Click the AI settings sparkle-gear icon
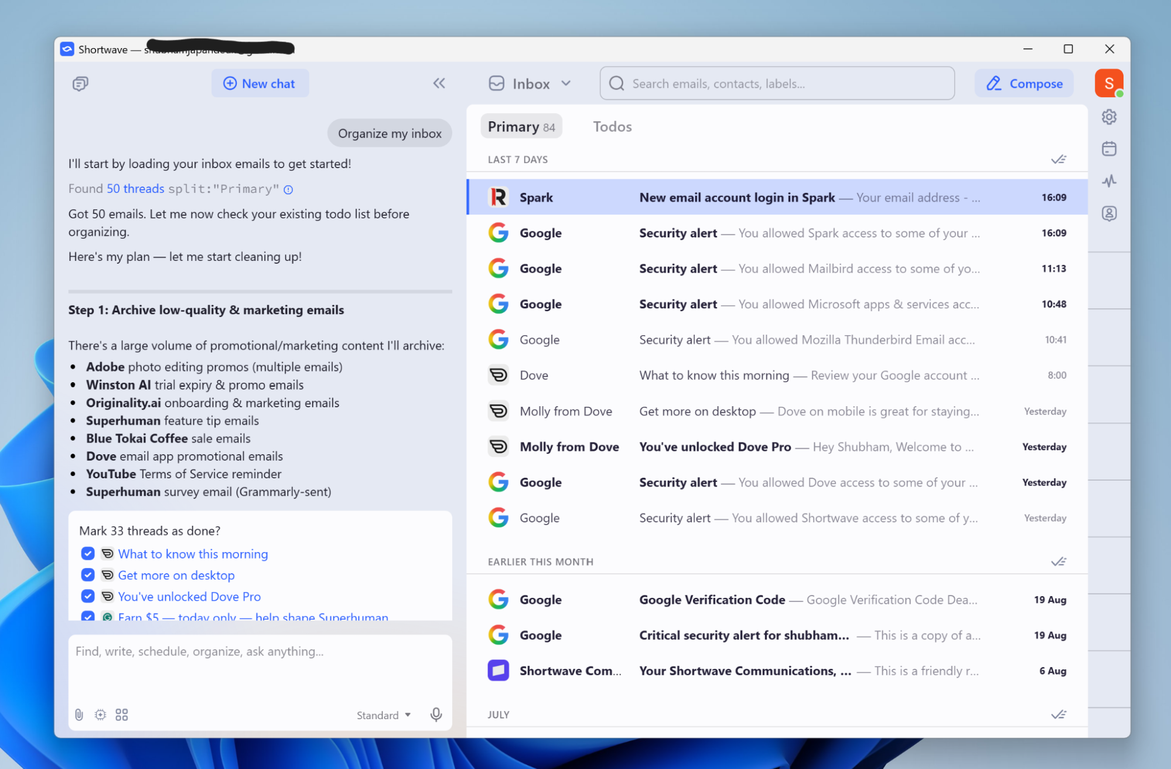 click(x=100, y=714)
